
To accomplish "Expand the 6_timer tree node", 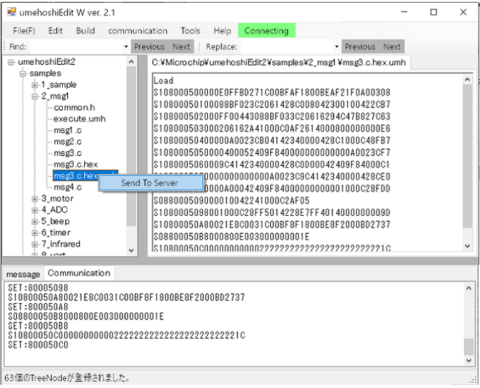I will pos(35,233).
